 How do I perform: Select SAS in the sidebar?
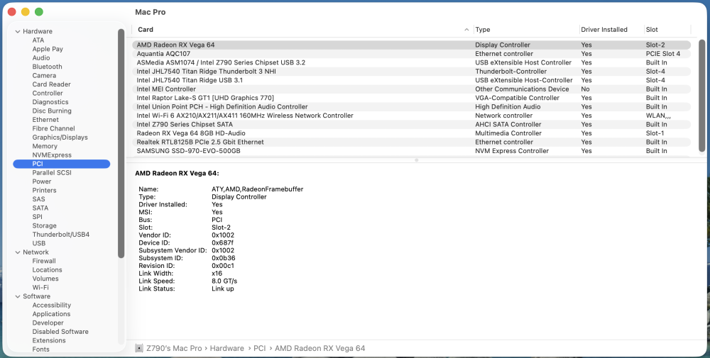tap(38, 199)
